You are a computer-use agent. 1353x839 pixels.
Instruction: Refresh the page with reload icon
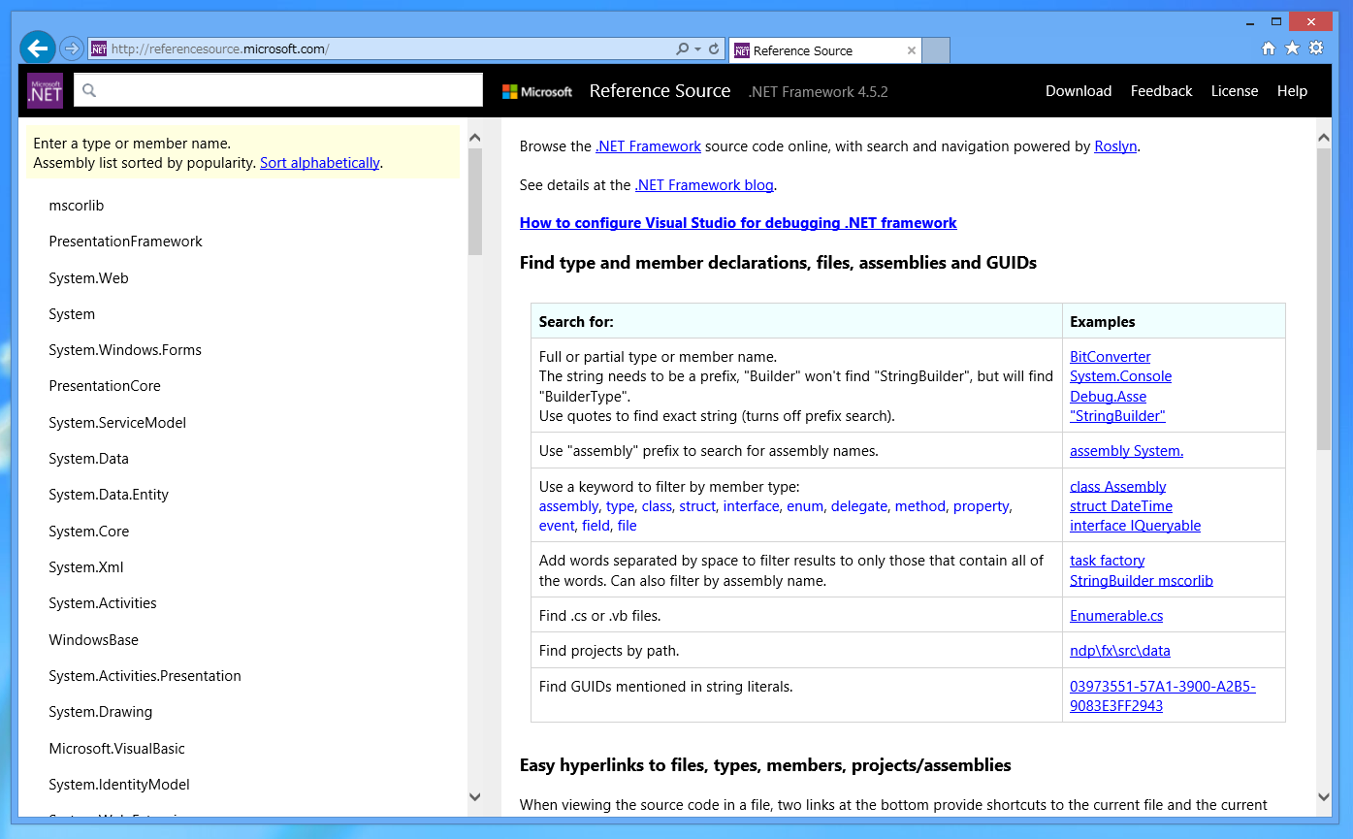[x=714, y=48]
